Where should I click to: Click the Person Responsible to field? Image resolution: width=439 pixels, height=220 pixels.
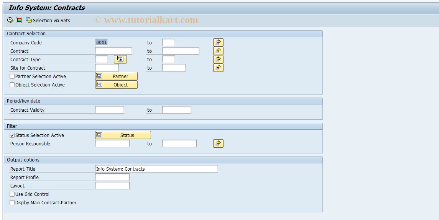(179, 144)
